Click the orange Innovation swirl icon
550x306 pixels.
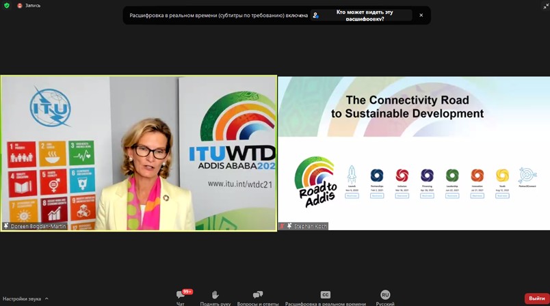[477, 176]
